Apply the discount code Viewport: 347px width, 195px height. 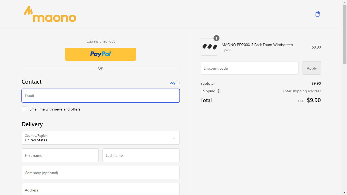click(x=312, y=68)
